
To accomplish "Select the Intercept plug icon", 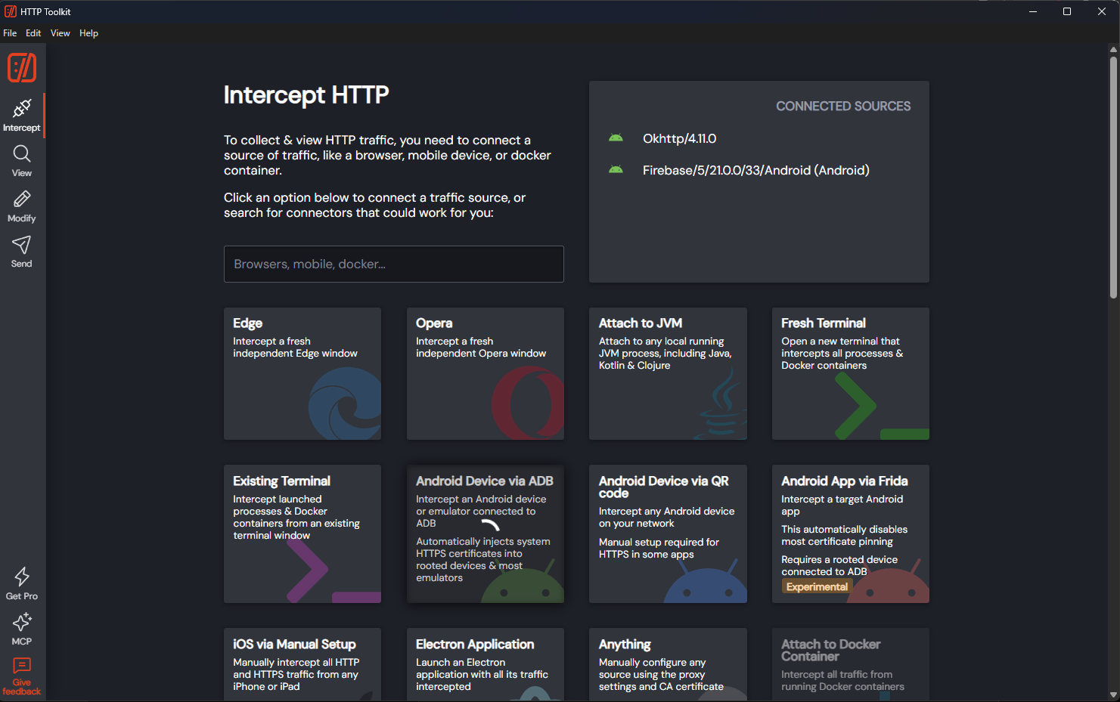I will pos(22,108).
